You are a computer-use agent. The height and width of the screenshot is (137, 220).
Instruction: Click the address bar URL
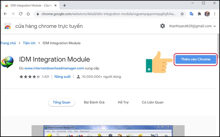(109, 14)
